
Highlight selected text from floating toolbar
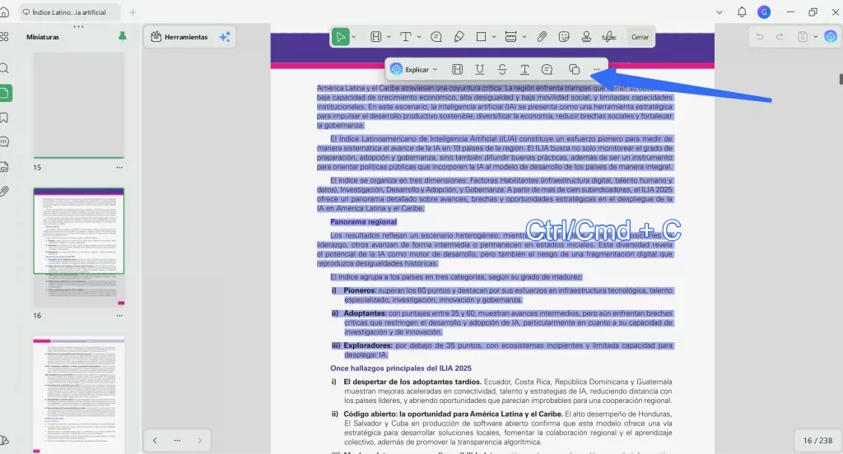(458, 69)
